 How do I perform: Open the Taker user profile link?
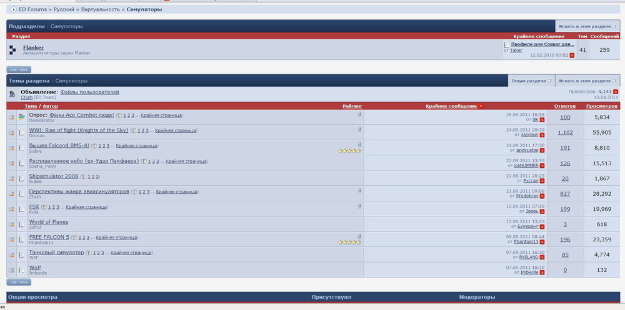516,50
